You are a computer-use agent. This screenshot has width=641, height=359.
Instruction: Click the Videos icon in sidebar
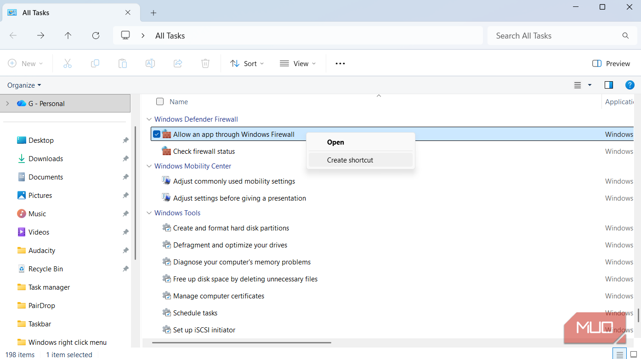pos(22,232)
